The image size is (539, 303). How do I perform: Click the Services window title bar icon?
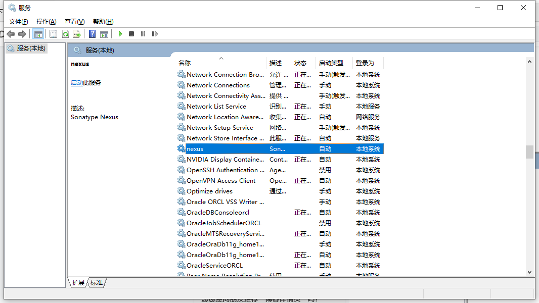click(x=12, y=8)
